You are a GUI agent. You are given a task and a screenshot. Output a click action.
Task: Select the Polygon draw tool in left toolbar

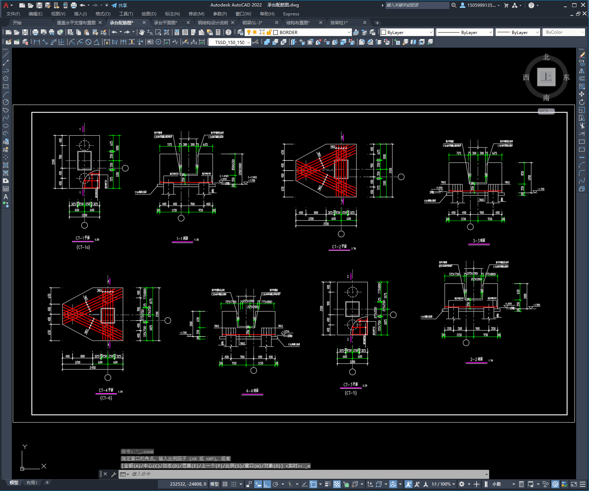tap(6, 78)
